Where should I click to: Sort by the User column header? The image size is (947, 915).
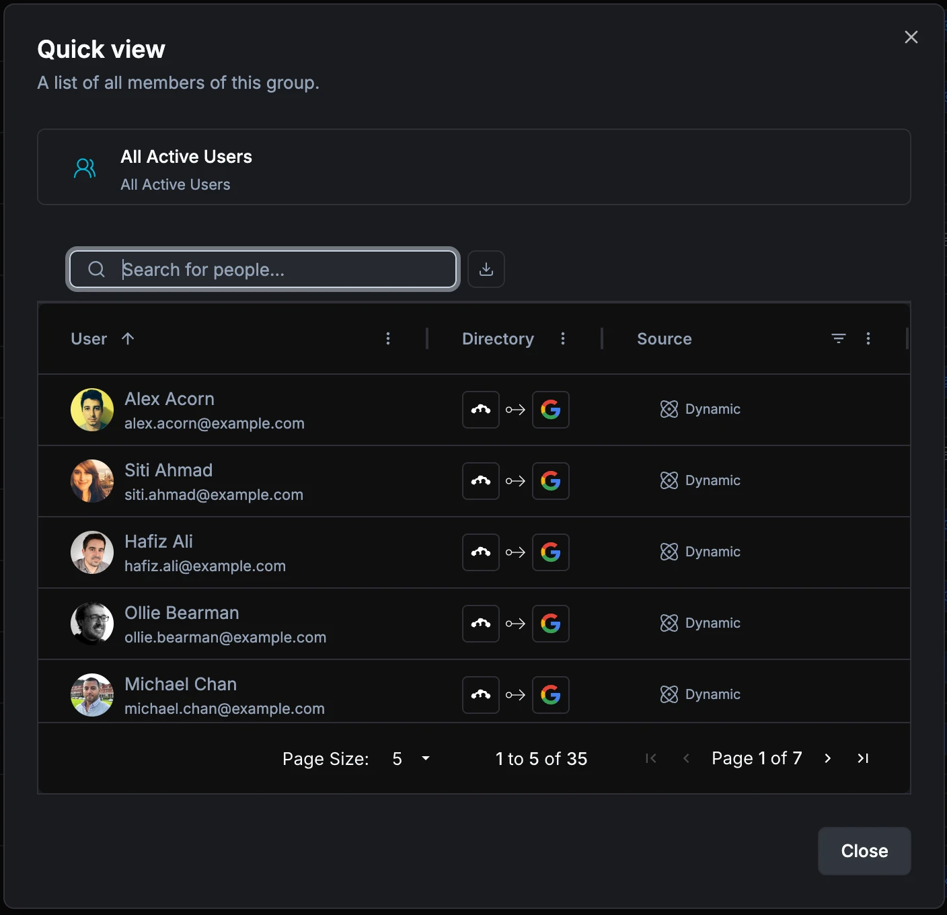click(x=89, y=339)
